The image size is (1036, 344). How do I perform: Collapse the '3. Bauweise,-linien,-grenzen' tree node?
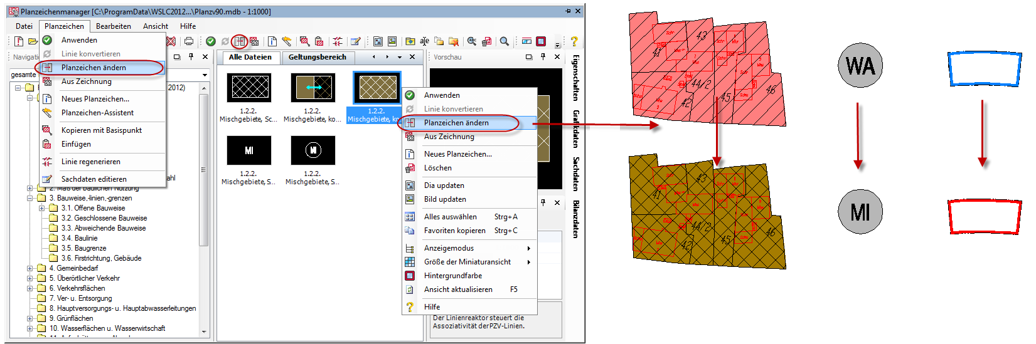[30, 198]
